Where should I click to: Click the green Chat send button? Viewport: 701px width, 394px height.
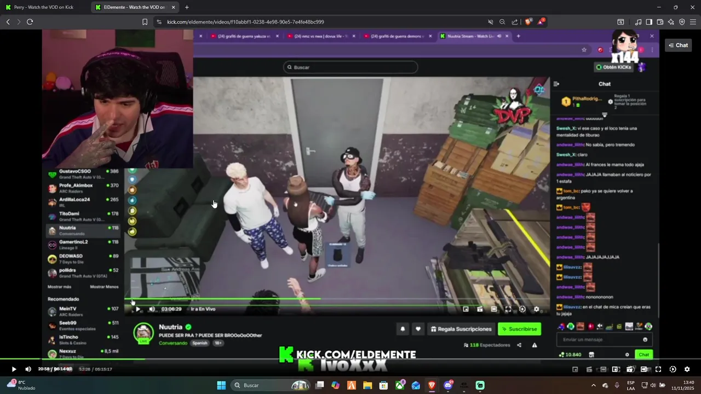(643, 355)
